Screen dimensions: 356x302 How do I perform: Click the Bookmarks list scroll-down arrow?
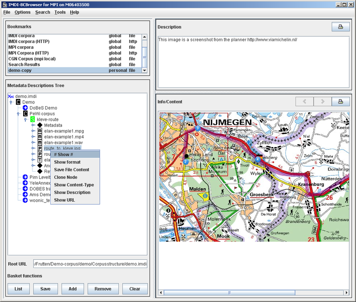tap(145, 70)
